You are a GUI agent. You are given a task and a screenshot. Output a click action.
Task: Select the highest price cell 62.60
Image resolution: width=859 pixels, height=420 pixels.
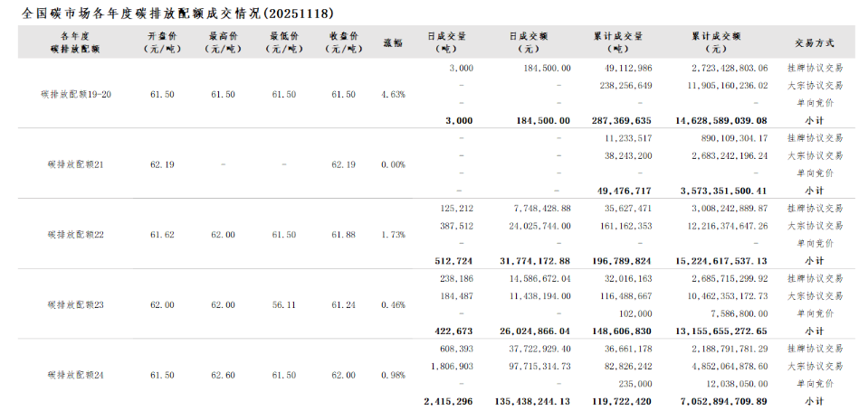(x=224, y=375)
